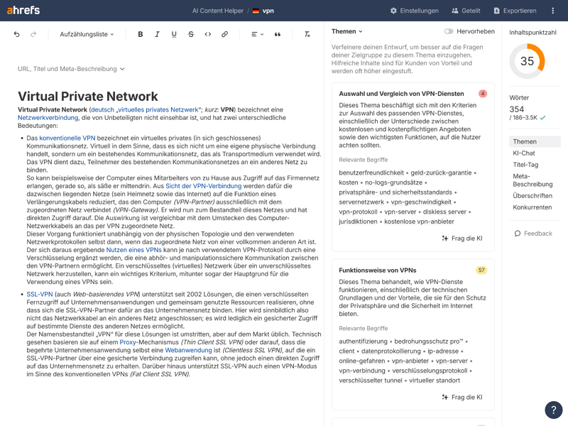Select Konkurrenten in the sidebar
Image resolution: width=568 pixels, height=426 pixels.
tap(532, 207)
